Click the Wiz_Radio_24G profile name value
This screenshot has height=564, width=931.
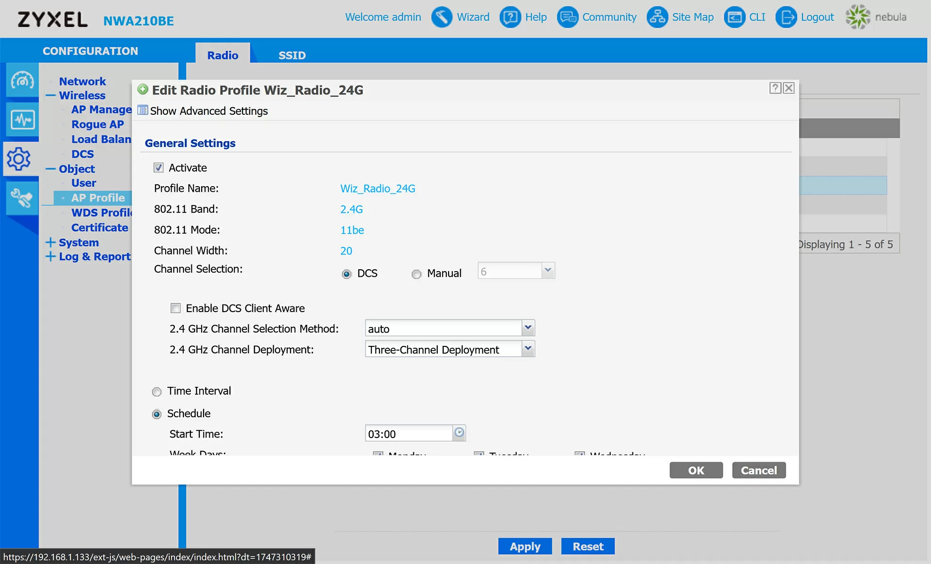tap(378, 188)
